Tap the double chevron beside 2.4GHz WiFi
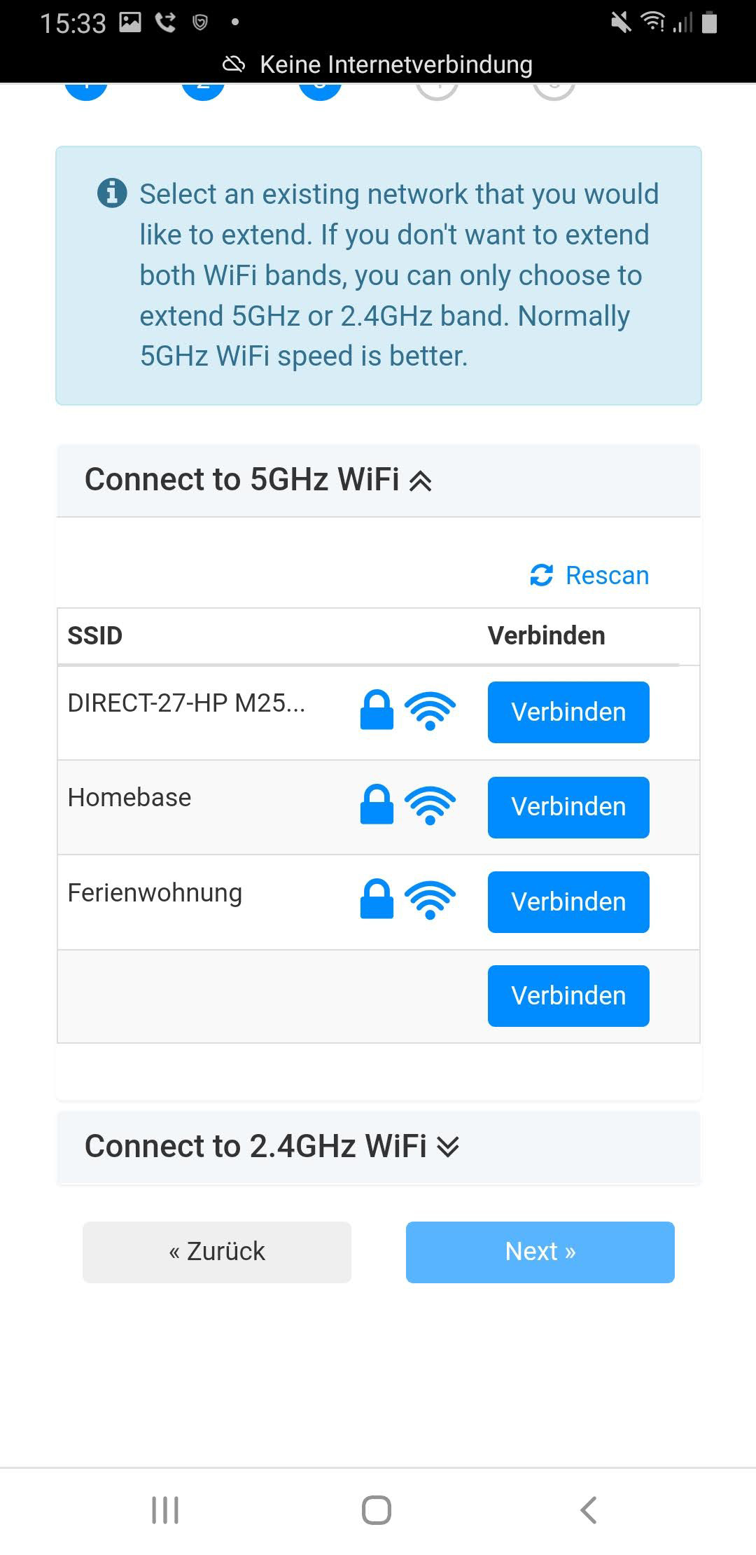Image resolution: width=756 pixels, height=1555 pixels. (448, 1147)
